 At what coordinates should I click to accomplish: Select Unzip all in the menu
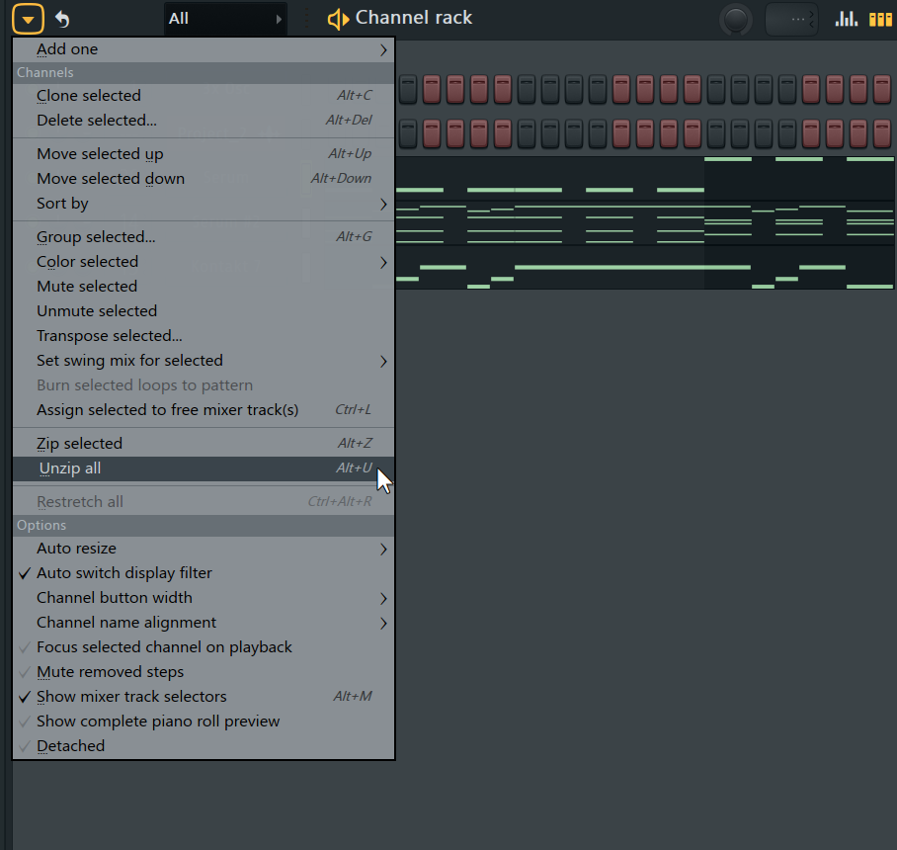[x=69, y=467]
